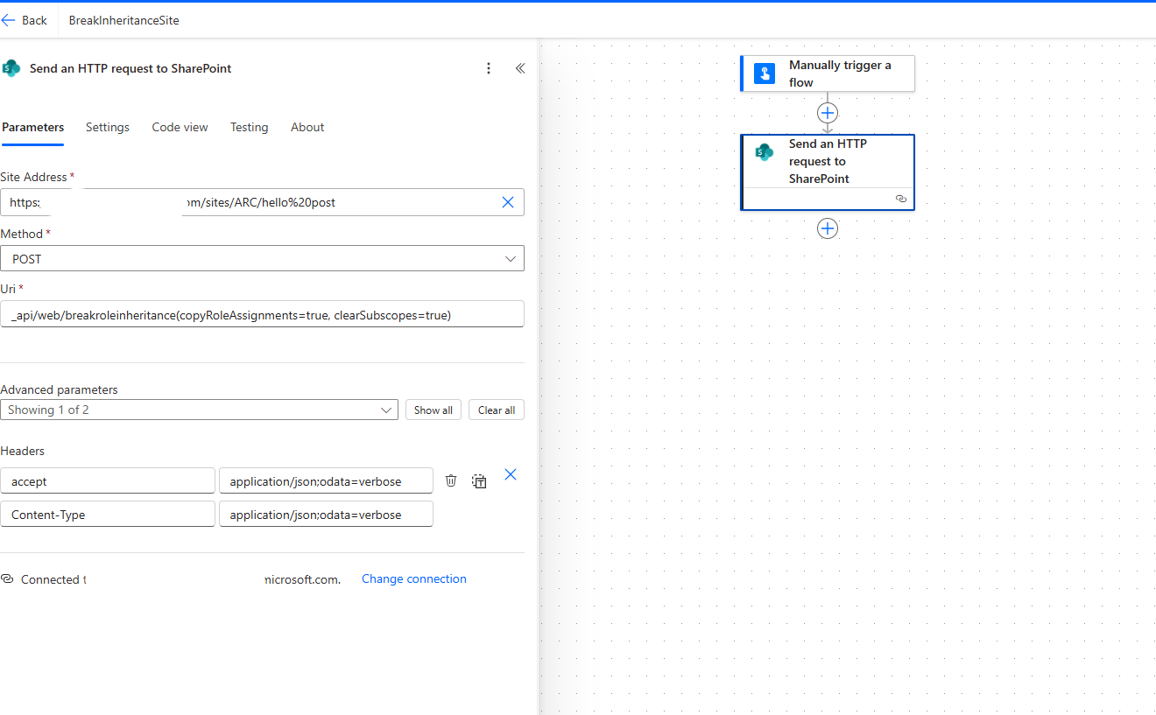Switch headers to text mode icon
This screenshot has width=1156, height=715.
tap(479, 480)
